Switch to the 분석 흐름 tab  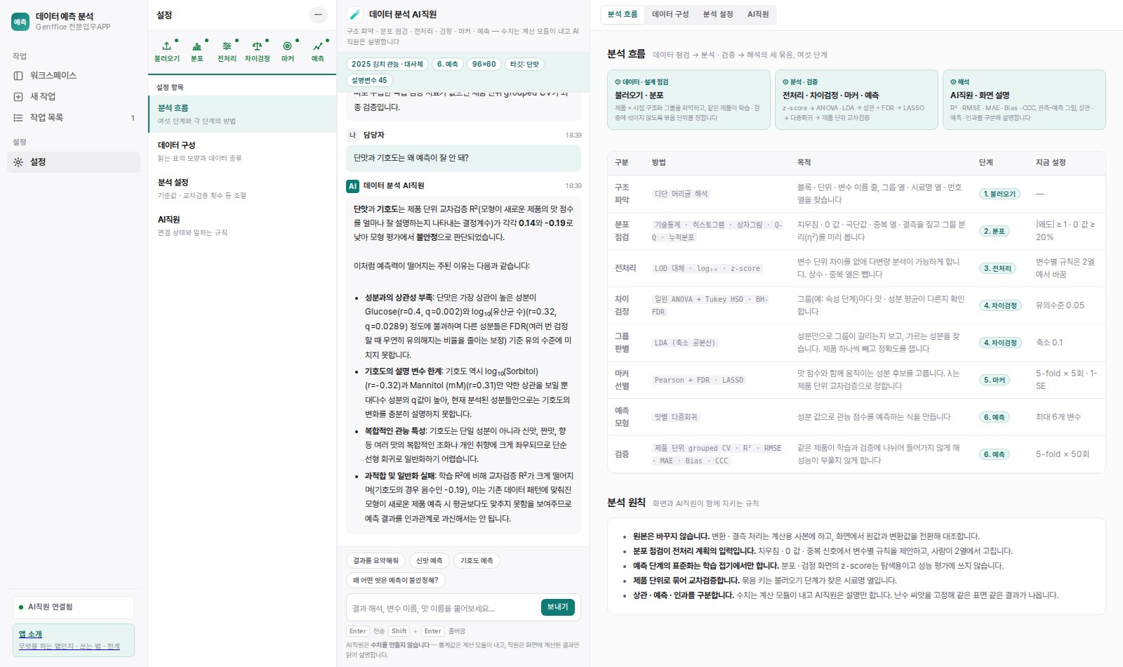(623, 14)
